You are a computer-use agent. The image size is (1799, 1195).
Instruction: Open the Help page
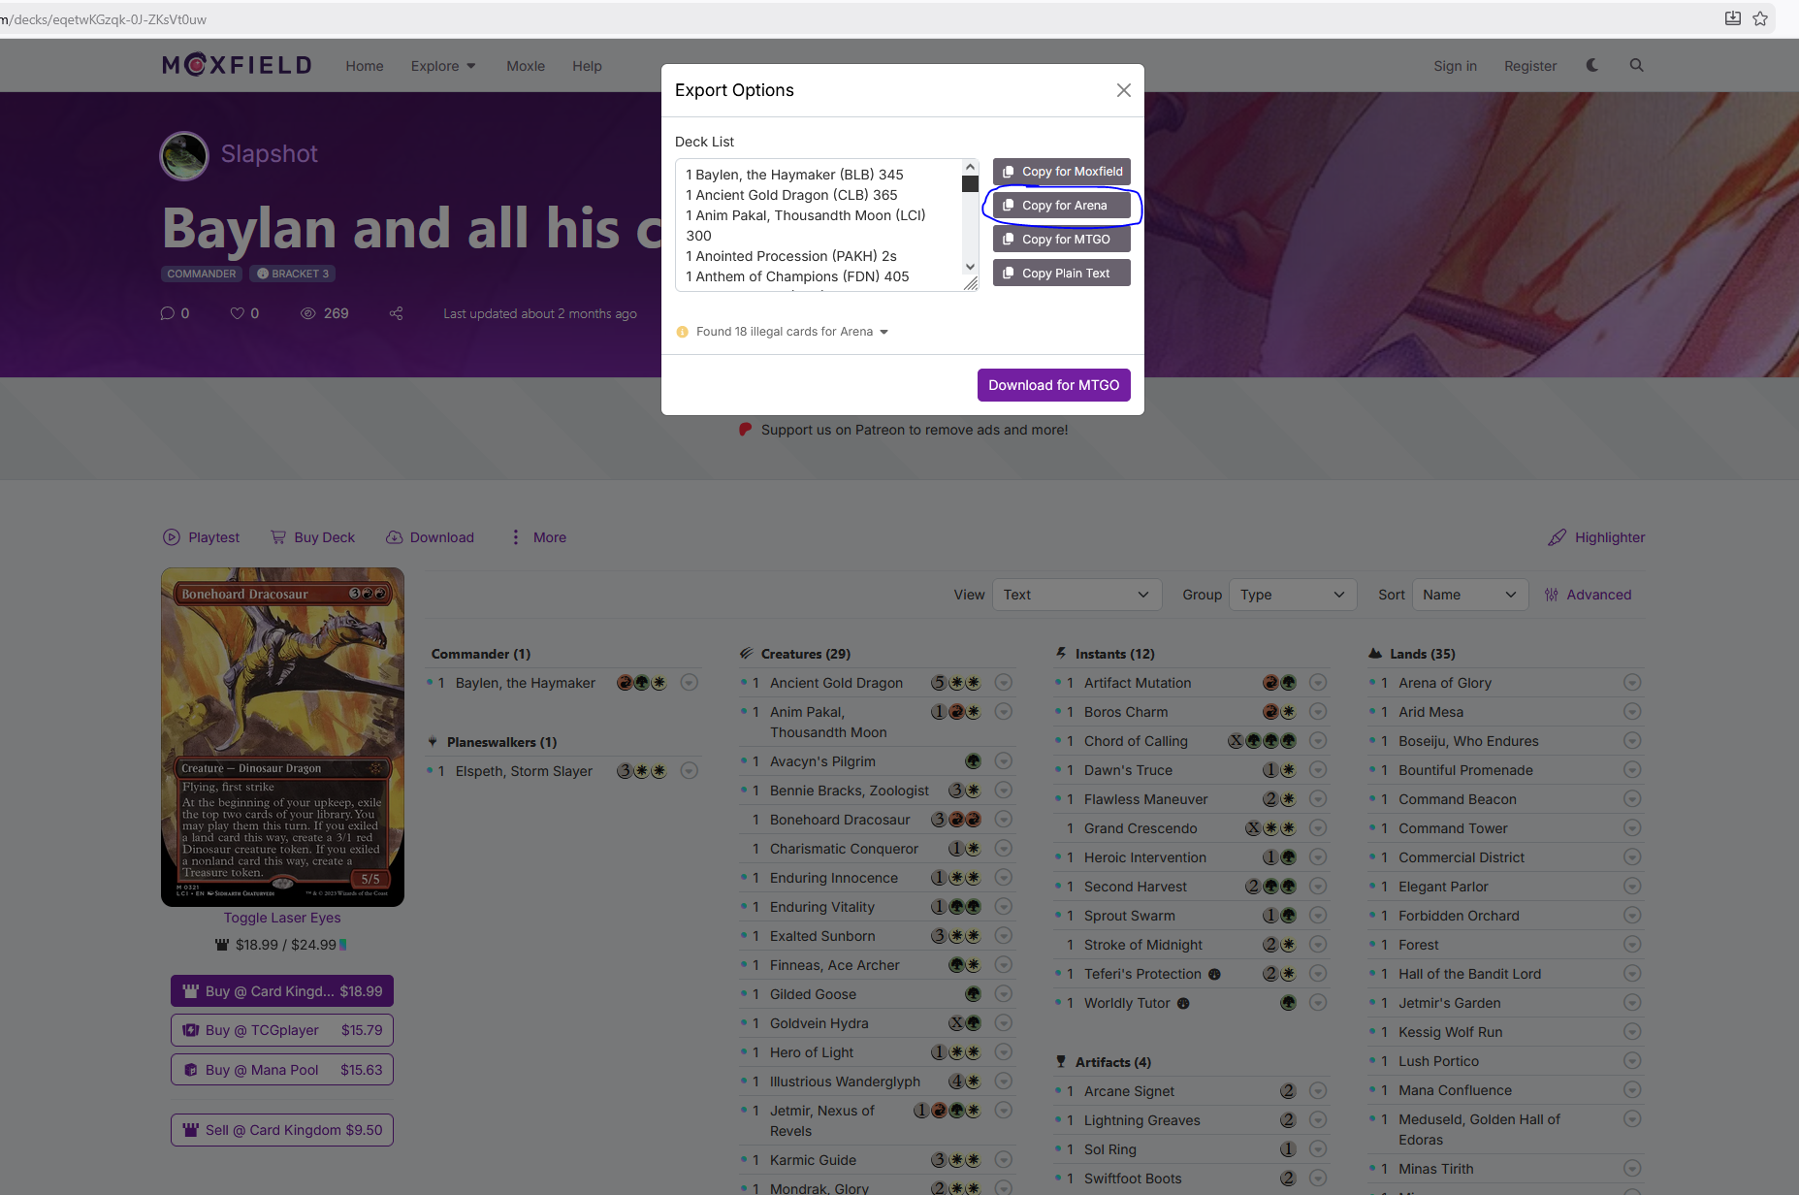click(587, 66)
